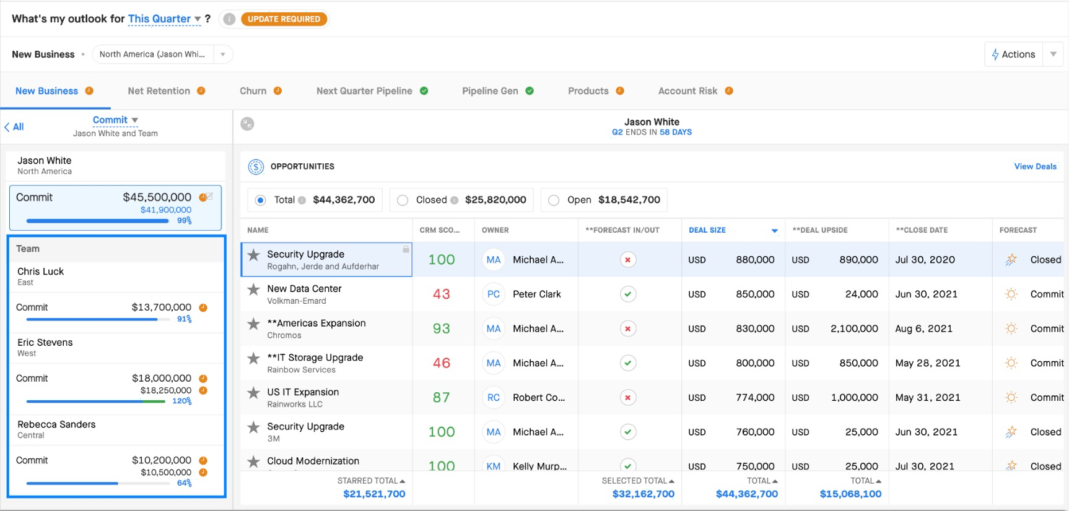This screenshot has height=511, width=1069.
Task: Select the Total opportunities radio button
Action: pyautogui.click(x=261, y=200)
